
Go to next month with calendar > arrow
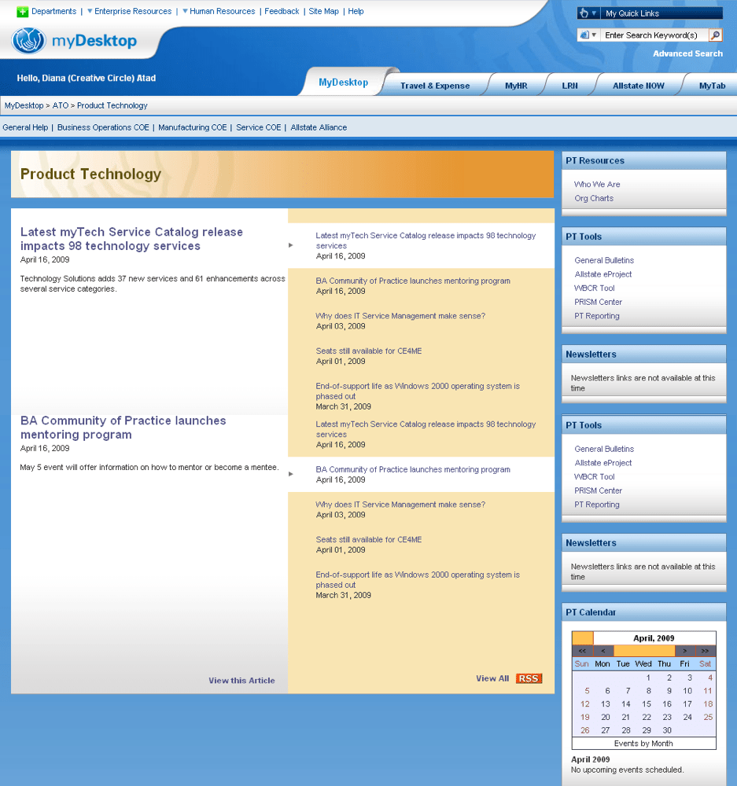pyautogui.click(x=685, y=651)
